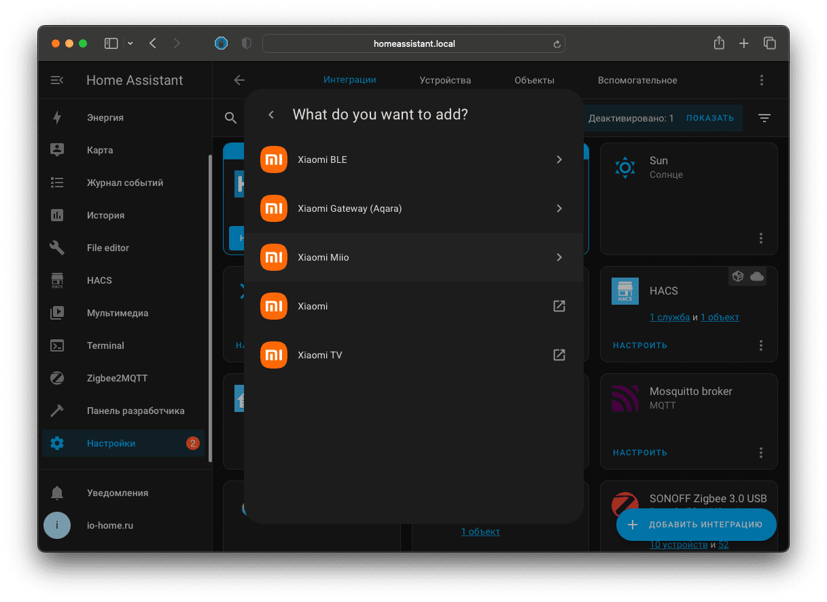Viewport: 827px width, 602px height.
Task: Expand the Xiaomi Gateway (Aqara) chevron
Action: click(x=559, y=208)
